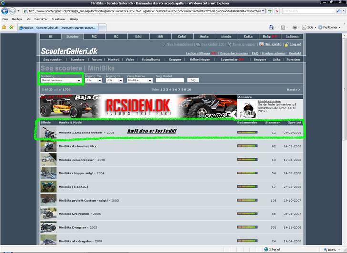Click the Live Search magnifier icon
The height and width of the screenshot is (253, 347).
point(338,11)
